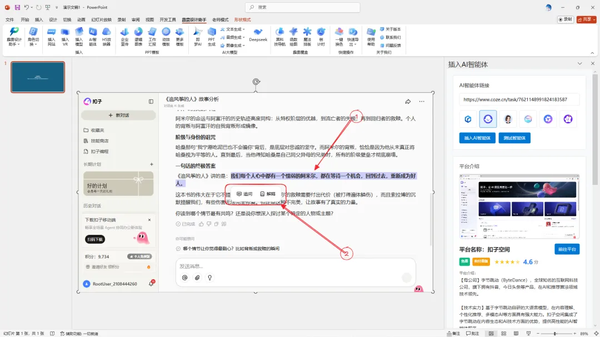The width and height of the screenshot is (600, 337).
Task: Toggle 备注 notes pane in status bar
Action: click(x=453, y=334)
